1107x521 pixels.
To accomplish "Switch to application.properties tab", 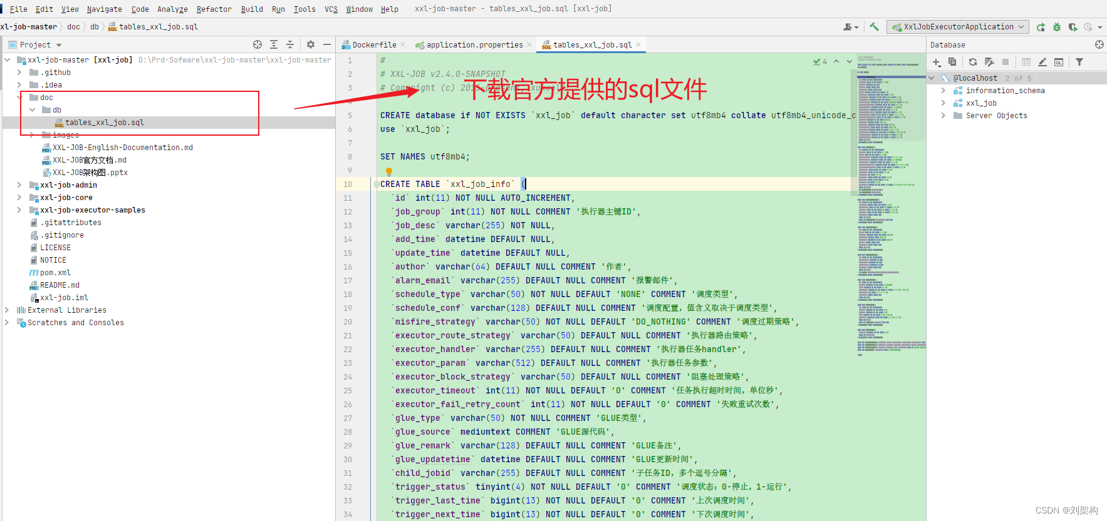I will pos(474,44).
